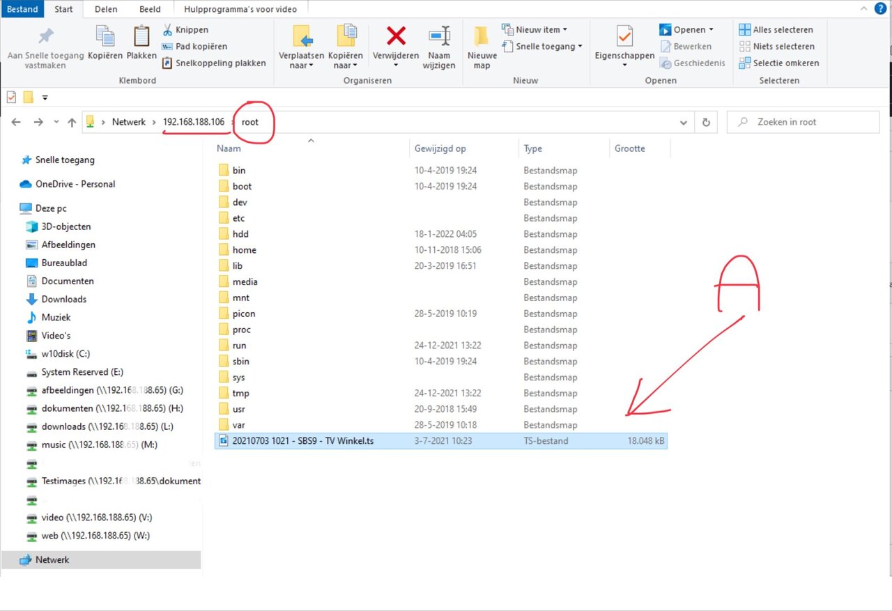Open Eigenschappen properties icon
The width and height of the screenshot is (892, 611).
click(x=624, y=36)
